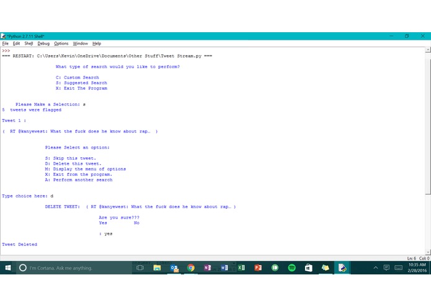Click the 'Ln: 6' status bar indicator

click(x=412, y=258)
